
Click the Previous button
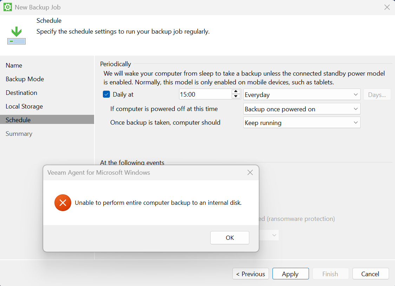tap(251, 274)
